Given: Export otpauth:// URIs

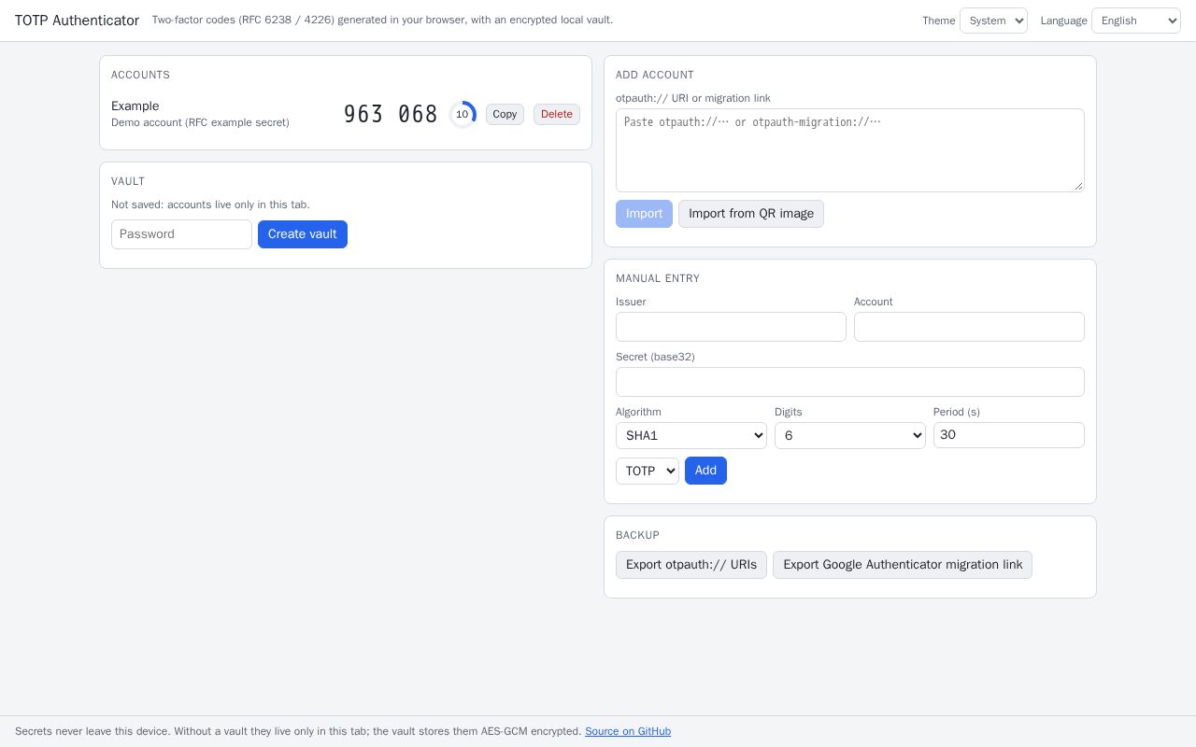Looking at the screenshot, I should 691,565.
